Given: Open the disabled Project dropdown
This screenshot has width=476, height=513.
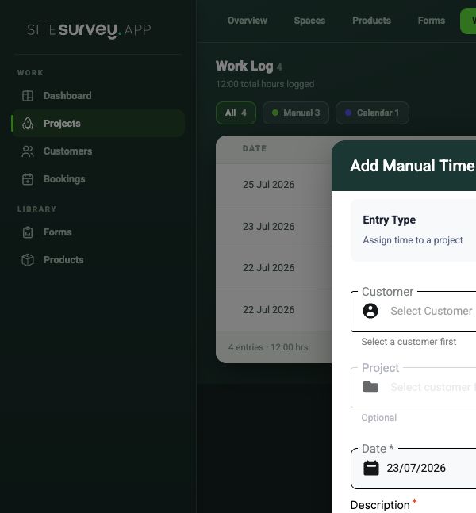Looking at the screenshot, I should (x=413, y=388).
